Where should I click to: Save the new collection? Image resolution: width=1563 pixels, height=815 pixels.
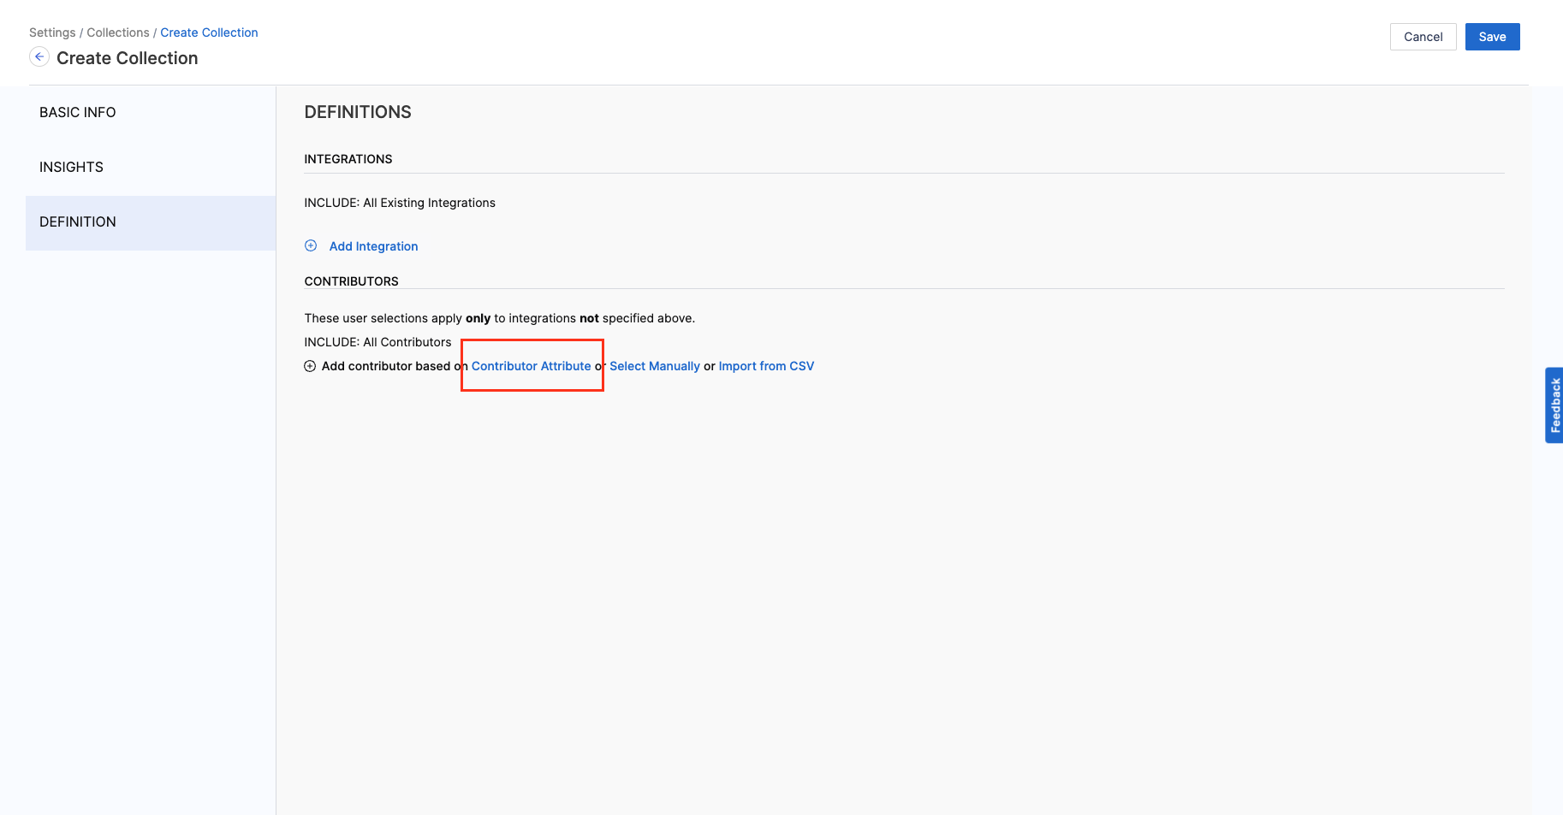[x=1492, y=37]
